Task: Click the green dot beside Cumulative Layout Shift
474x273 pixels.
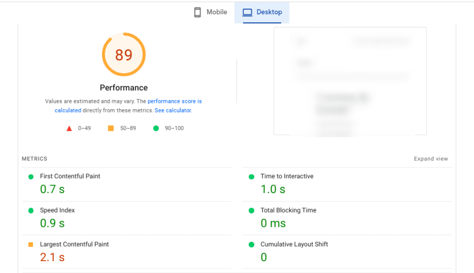Action: point(251,244)
